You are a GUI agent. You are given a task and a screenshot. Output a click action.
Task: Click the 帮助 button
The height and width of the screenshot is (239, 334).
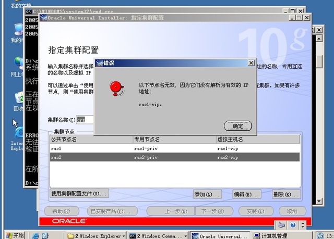[62, 211]
